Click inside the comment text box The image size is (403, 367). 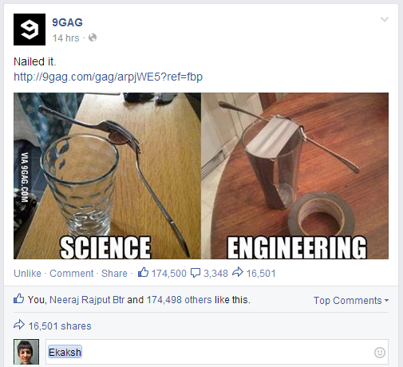(217, 352)
